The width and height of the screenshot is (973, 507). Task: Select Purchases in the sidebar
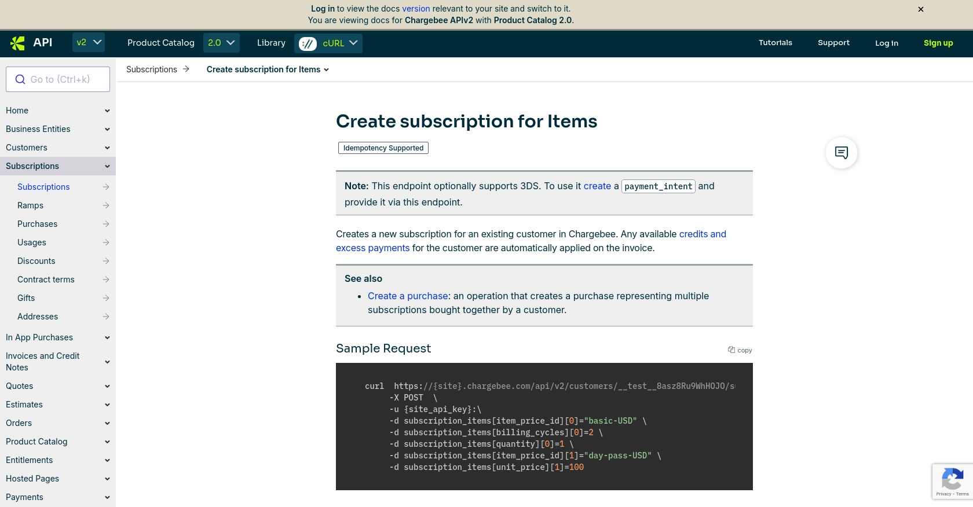(x=37, y=224)
